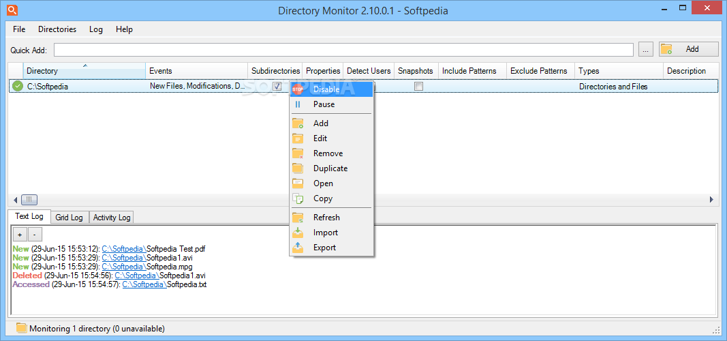Toggle the Snapshots checkbox for C:\Softpedia

click(418, 87)
